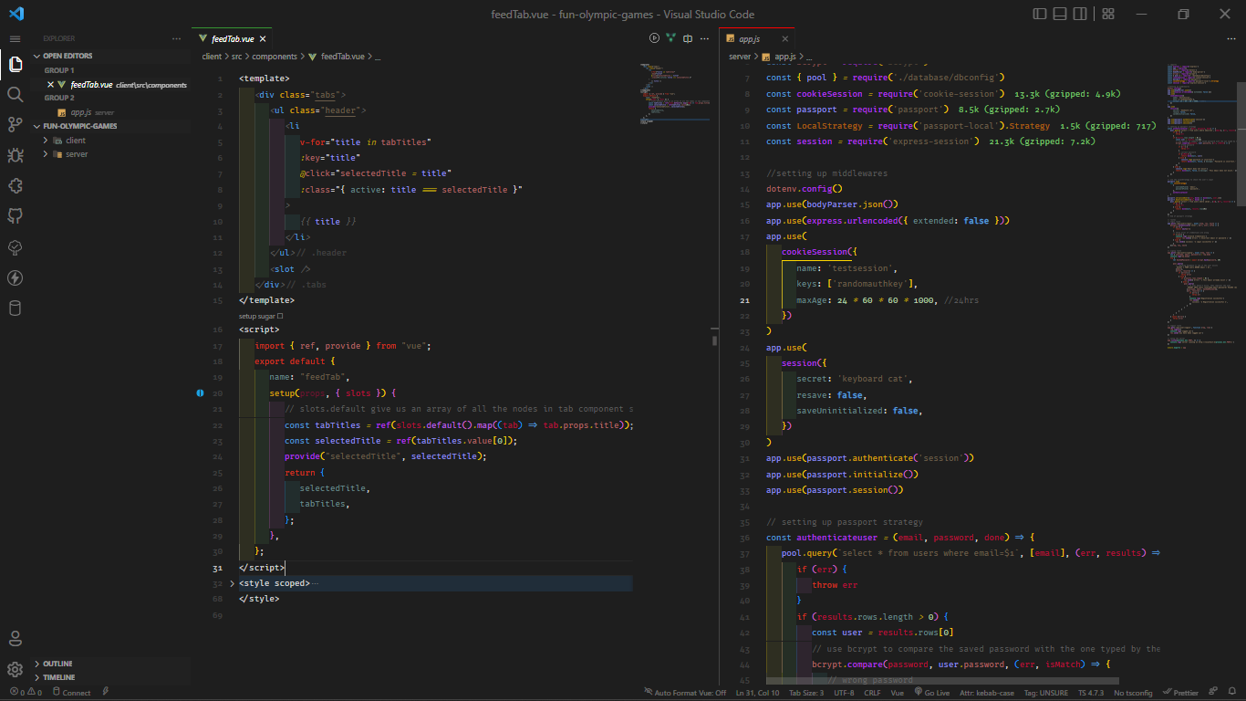Open the GitHub view in activity bar
Viewport: 1246px width, 701px height.
click(15, 216)
